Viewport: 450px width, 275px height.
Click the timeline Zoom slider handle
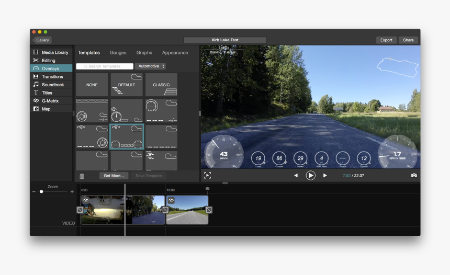41,191
